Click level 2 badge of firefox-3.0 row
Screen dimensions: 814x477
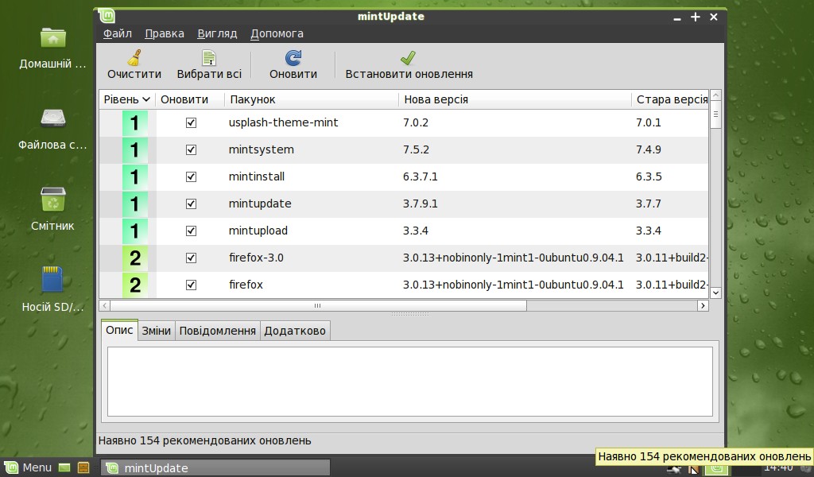click(x=135, y=258)
